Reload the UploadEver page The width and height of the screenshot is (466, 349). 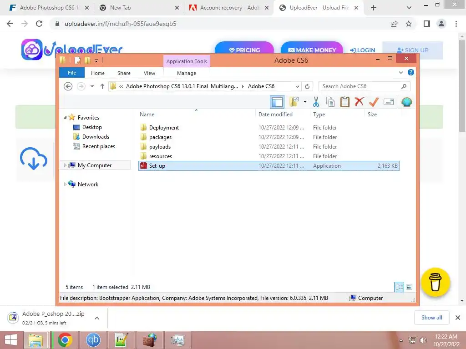[x=39, y=24]
